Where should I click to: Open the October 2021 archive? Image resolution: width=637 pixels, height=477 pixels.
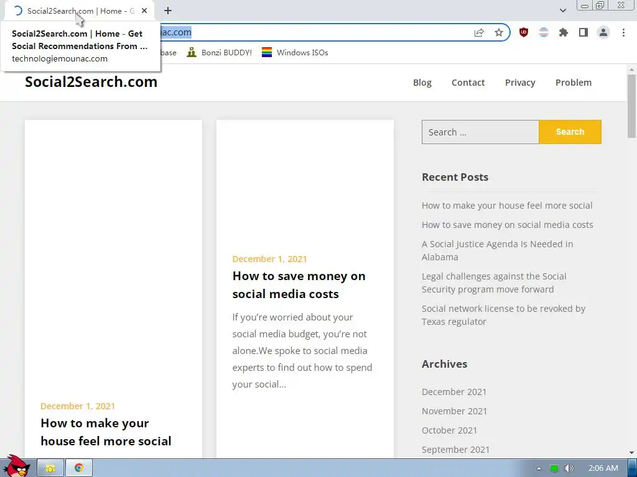[x=449, y=430]
